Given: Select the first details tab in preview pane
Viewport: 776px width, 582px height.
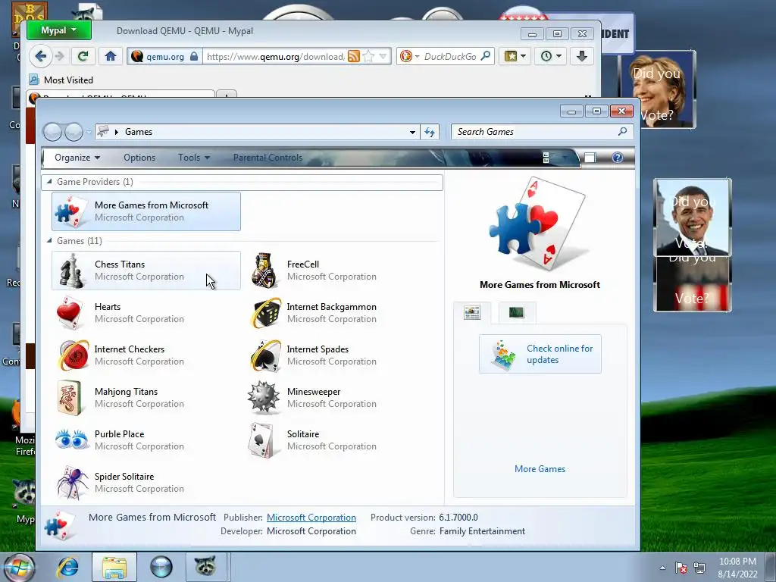Looking at the screenshot, I should pyautogui.click(x=472, y=313).
